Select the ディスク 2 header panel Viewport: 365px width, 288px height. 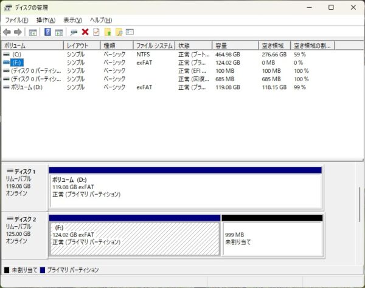24,235
